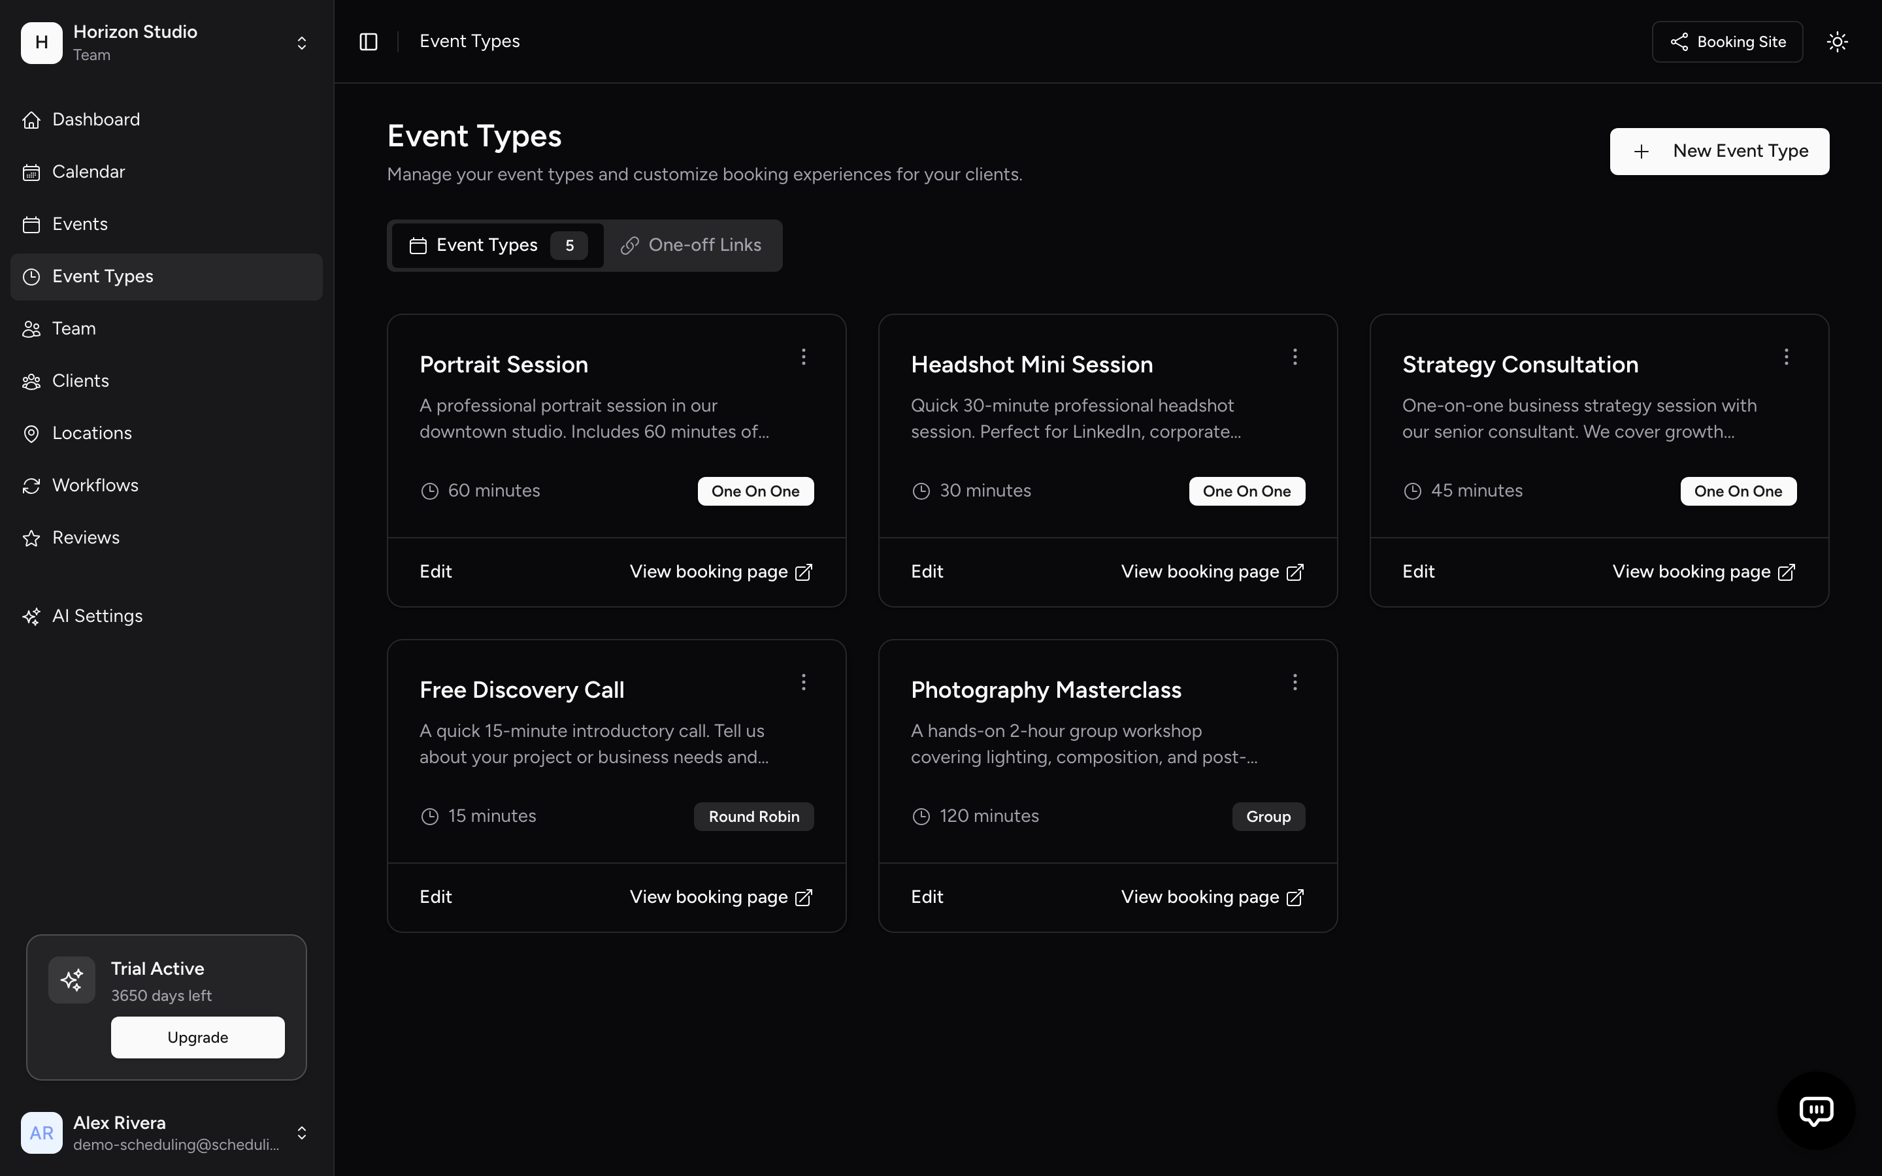This screenshot has height=1176, width=1882.
Task: Open Calendar from the sidebar
Action: (x=167, y=172)
